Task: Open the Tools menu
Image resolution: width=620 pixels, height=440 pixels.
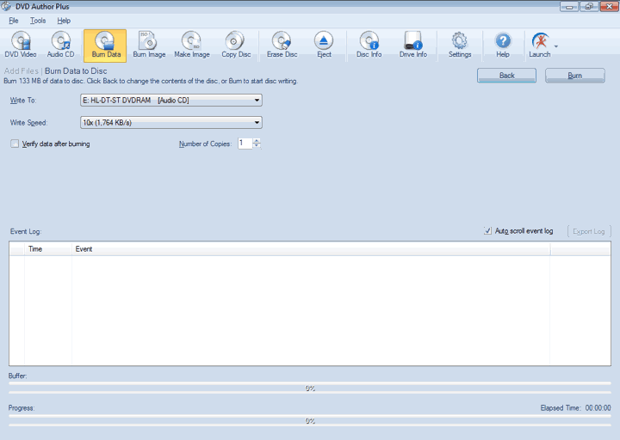Action: click(37, 20)
